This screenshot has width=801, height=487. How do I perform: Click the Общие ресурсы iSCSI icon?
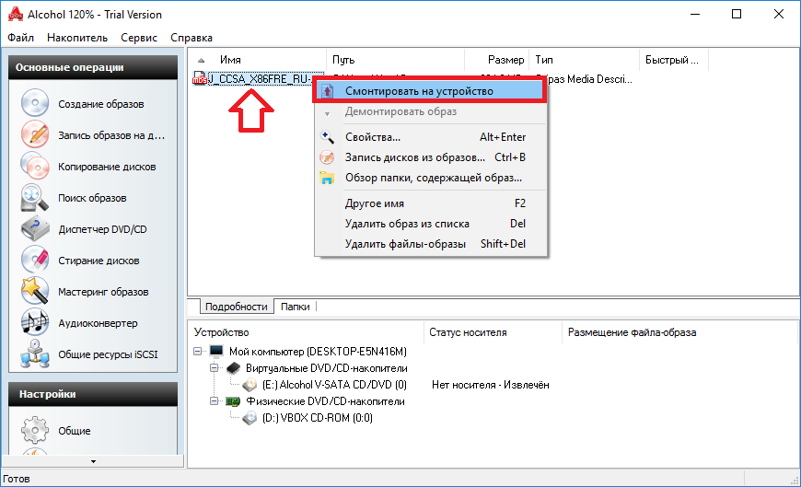[x=35, y=354]
